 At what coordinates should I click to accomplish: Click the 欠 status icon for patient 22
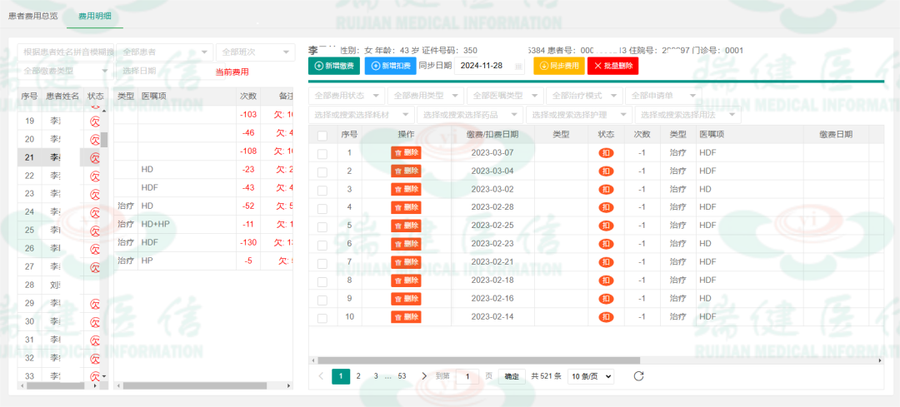coord(95,176)
